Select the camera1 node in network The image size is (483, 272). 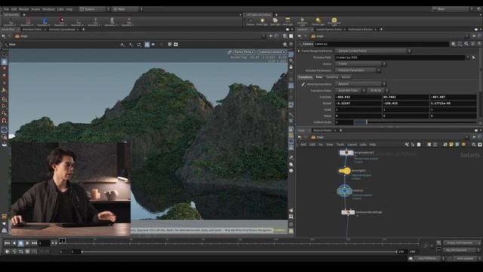tap(344, 191)
